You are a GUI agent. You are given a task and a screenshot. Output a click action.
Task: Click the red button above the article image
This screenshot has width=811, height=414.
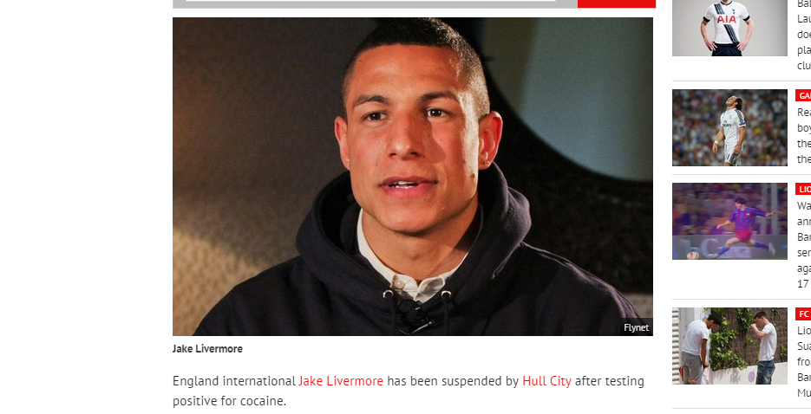(x=617, y=3)
